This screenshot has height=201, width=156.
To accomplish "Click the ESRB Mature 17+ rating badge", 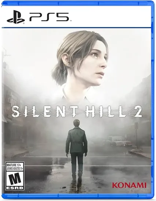I will (x=15, y=176).
